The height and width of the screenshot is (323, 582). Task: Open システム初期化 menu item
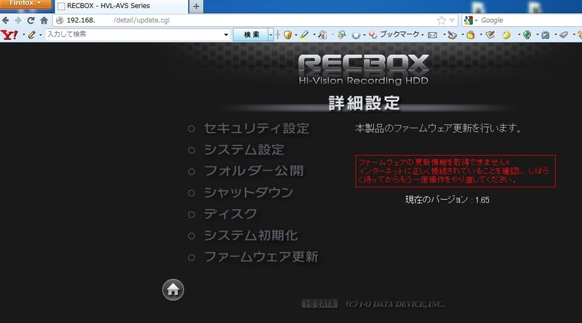pyautogui.click(x=251, y=236)
